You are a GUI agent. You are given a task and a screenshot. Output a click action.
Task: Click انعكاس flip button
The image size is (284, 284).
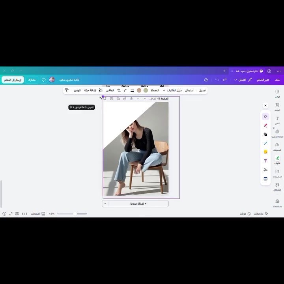(110, 90)
